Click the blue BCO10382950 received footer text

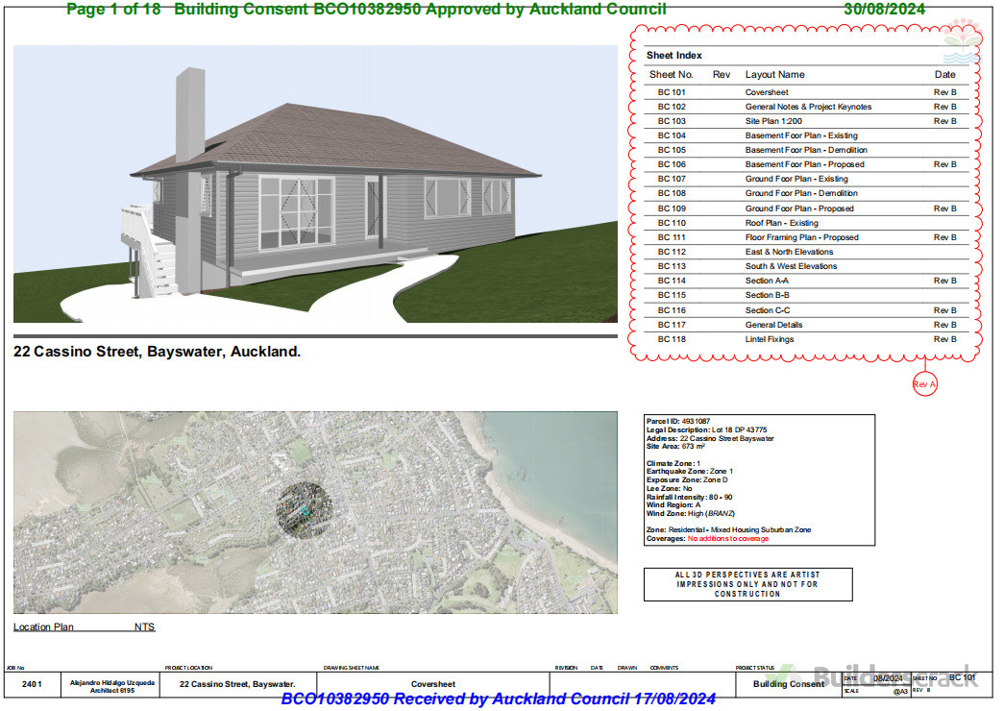click(x=500, y=699)
